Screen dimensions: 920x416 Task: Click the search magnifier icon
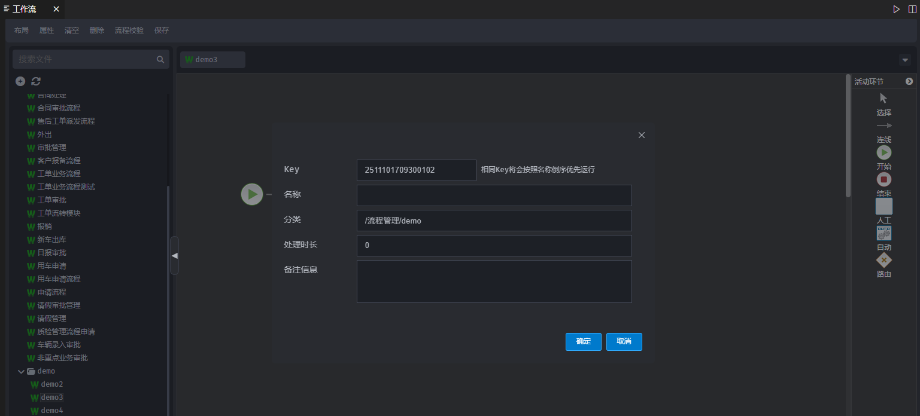[160, 59]
